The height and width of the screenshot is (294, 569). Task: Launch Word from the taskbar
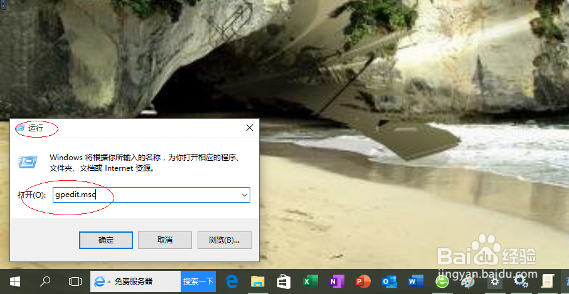(x=415, y=281)
